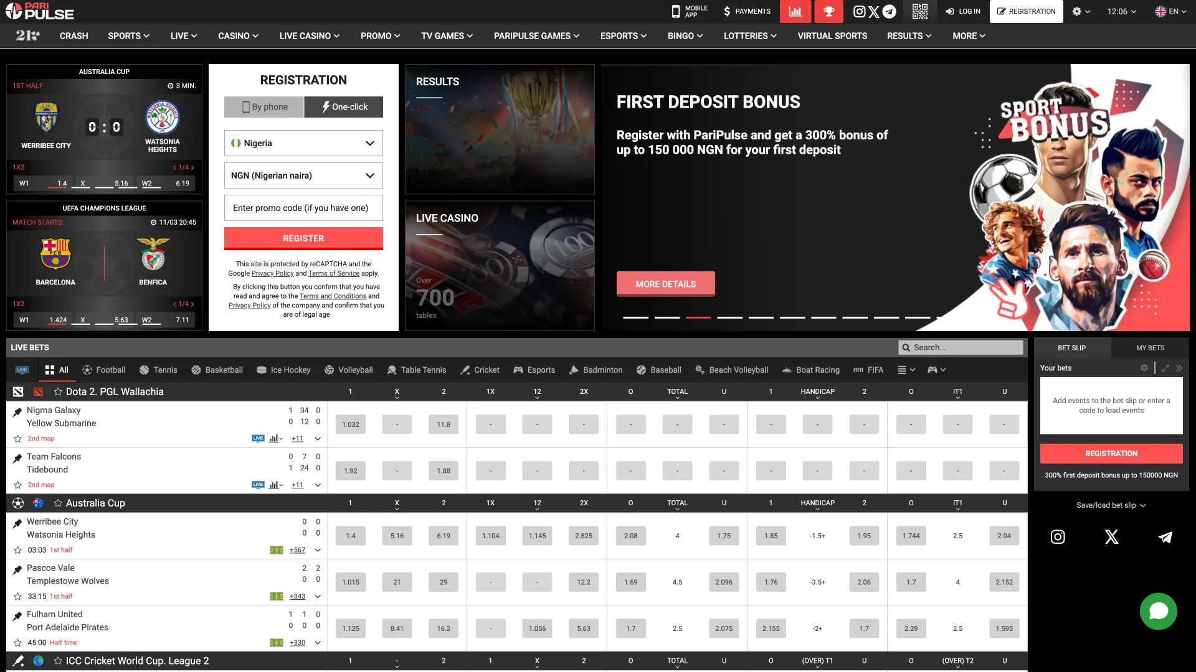1196x672 pixels.
Task: Open the green live chat bubble
Action: pyautogui.click(x=1158, y=611)
